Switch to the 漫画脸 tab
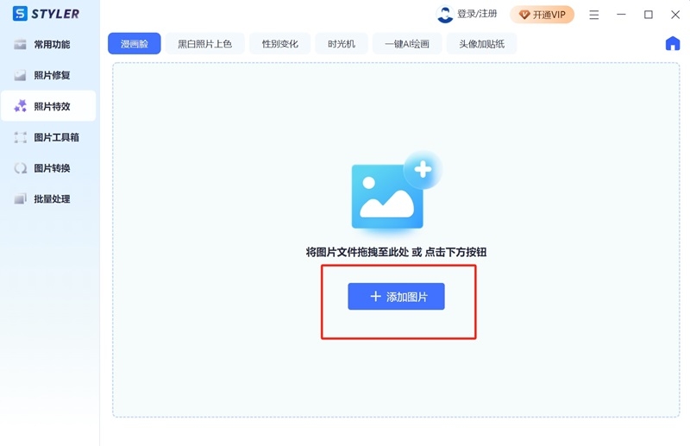Screen dimensions: 690x446 135,44
